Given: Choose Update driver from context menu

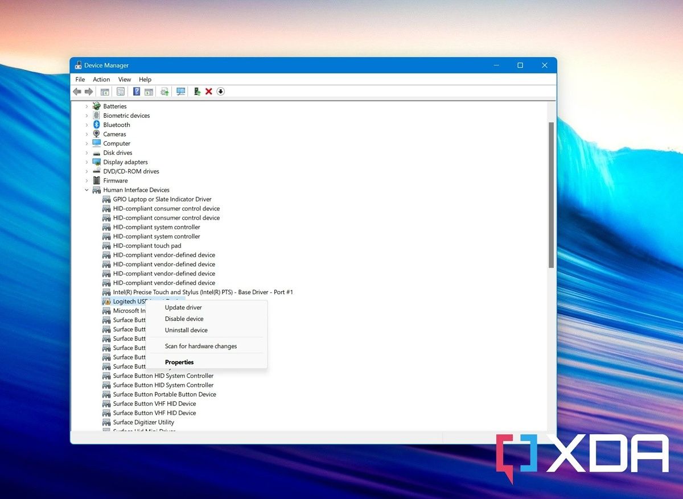Looking at the screenshot, I should [x=183, y=308].
